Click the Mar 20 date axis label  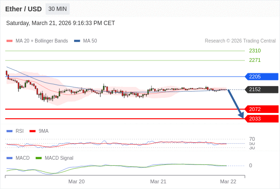pos(76,181)
